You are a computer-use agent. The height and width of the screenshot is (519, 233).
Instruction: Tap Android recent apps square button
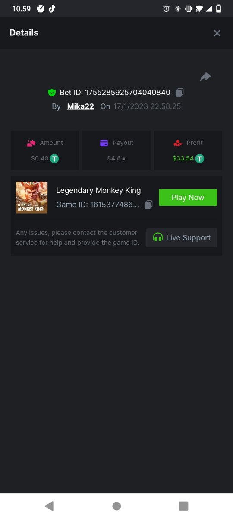(184, 506)
